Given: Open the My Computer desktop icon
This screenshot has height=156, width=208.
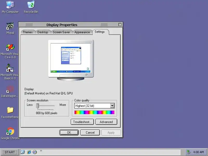Looking at the screenshot, I should pyautogui.click(x=10, y=7).
